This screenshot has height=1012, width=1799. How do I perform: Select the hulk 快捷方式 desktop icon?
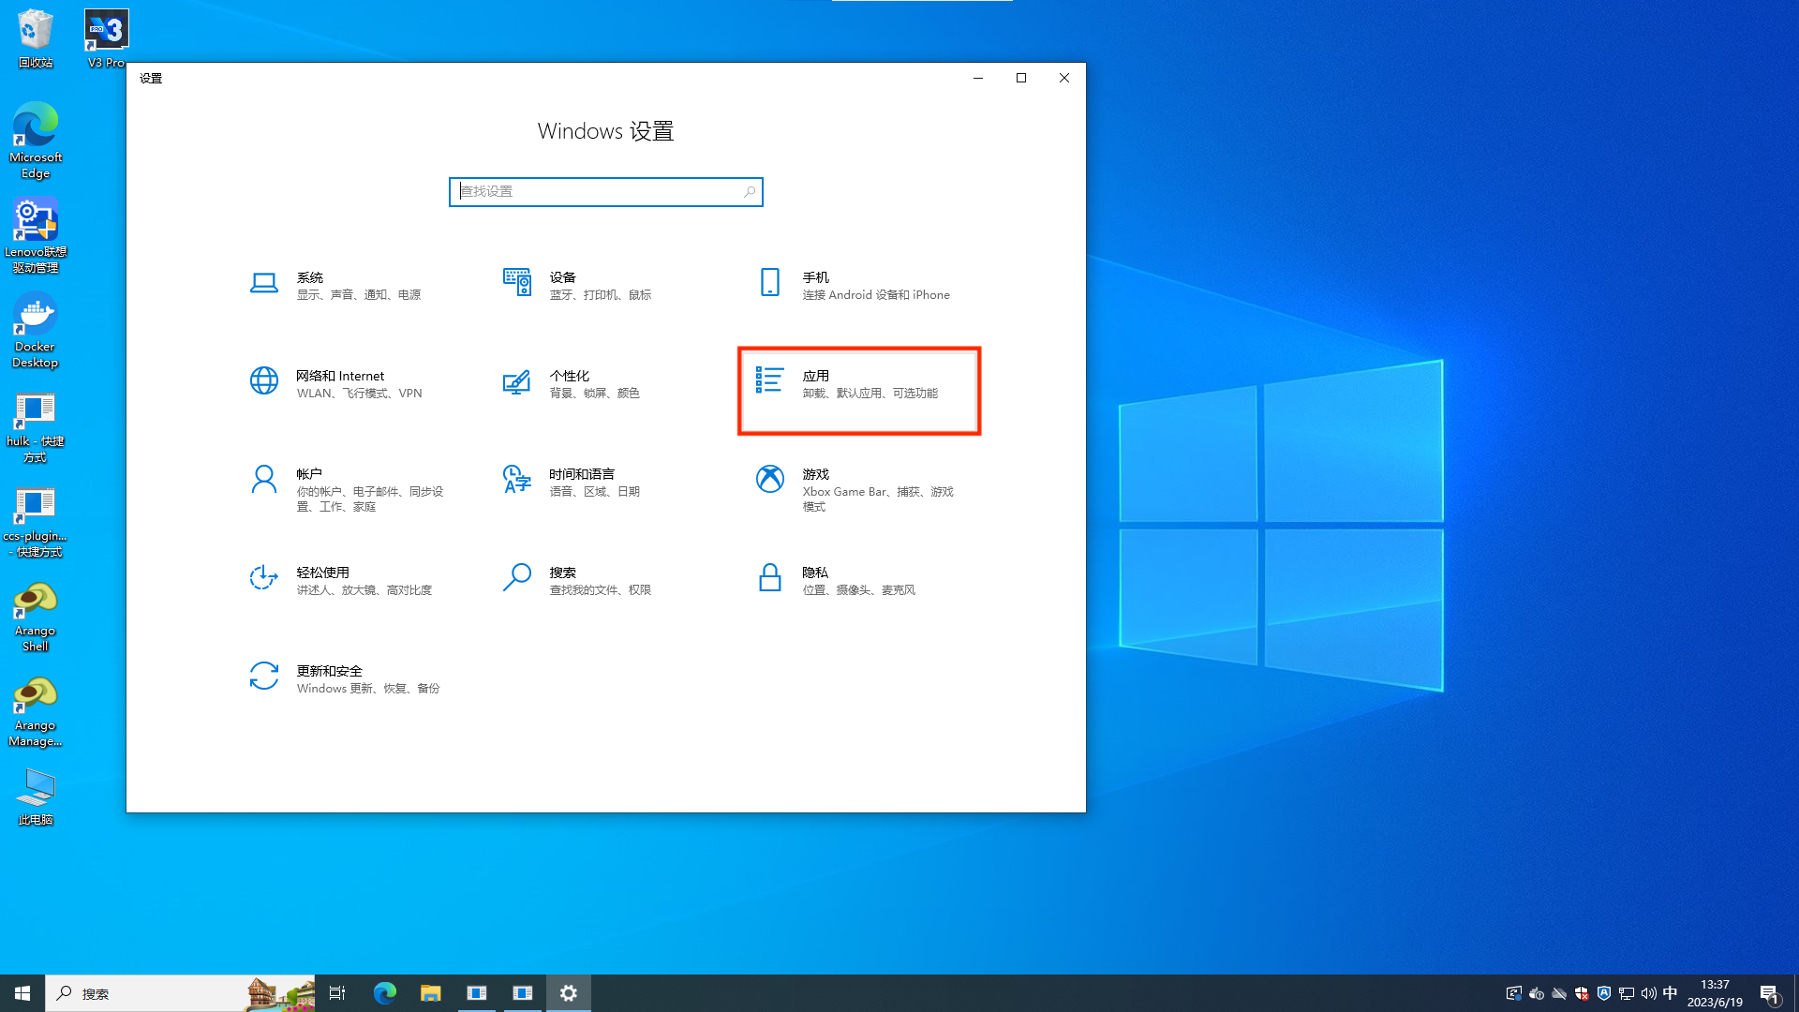[x=36, y=427]
